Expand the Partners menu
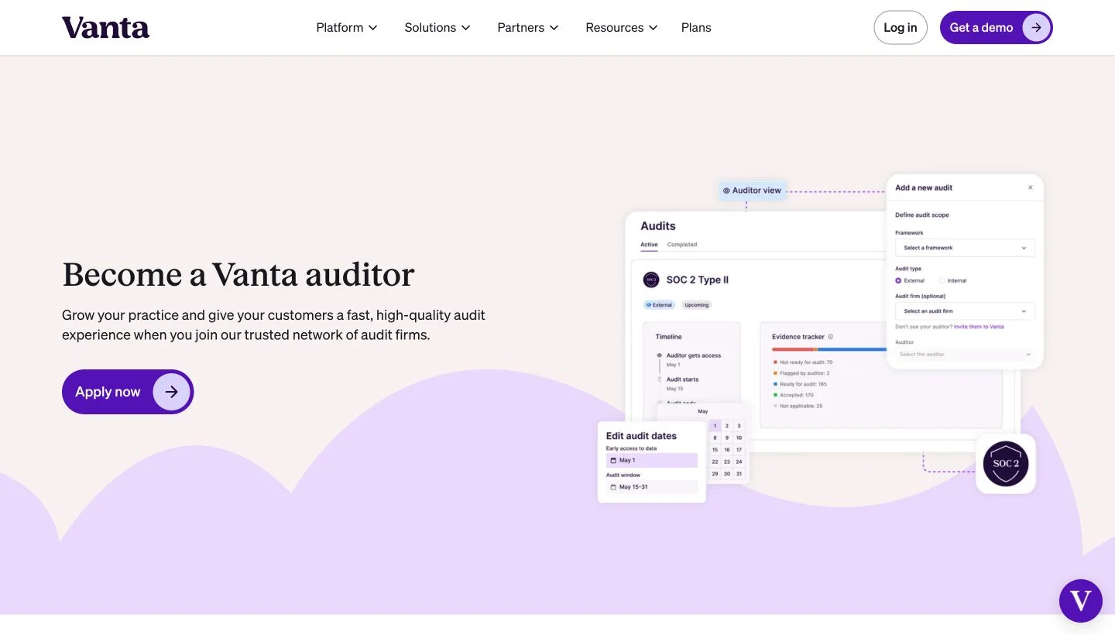Screen dimensions: 1115x635 [x=528, y=27]
